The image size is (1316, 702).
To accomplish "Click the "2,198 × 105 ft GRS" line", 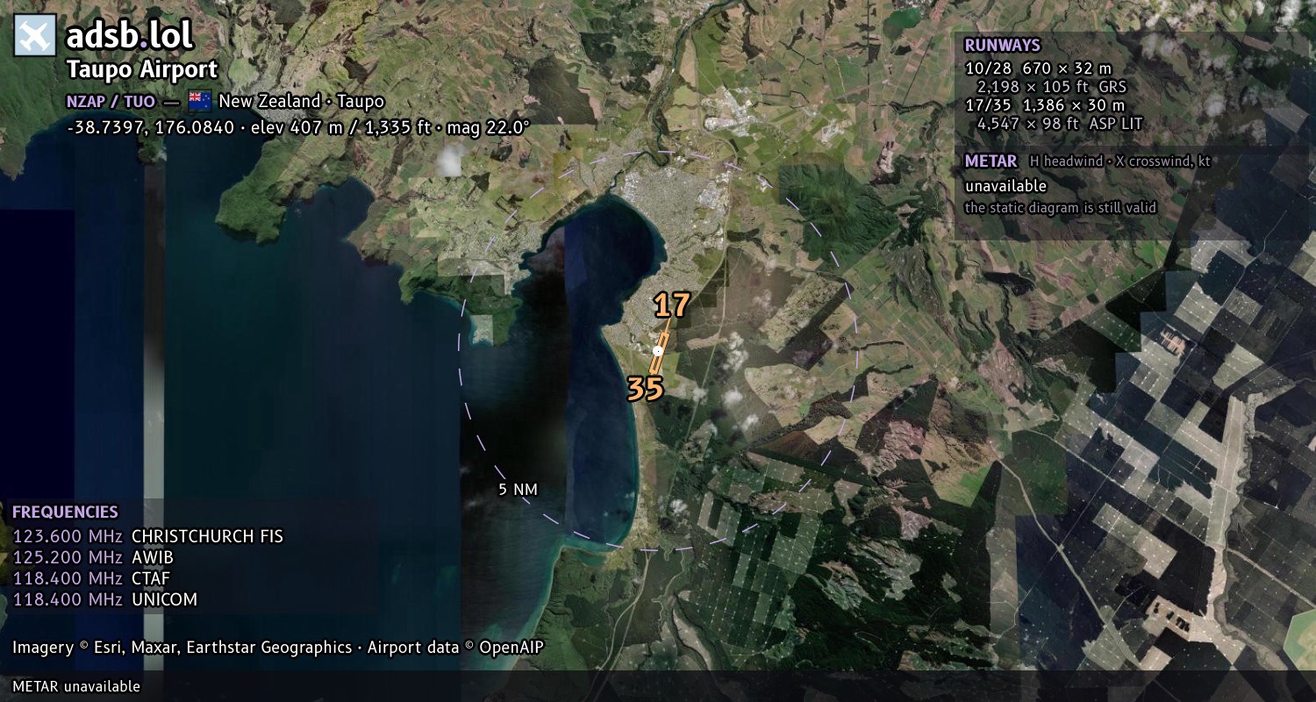I will pos(1051,87).
